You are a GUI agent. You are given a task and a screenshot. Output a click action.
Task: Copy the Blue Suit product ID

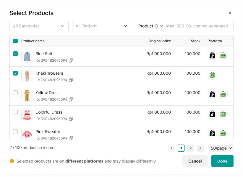point(71,60)
